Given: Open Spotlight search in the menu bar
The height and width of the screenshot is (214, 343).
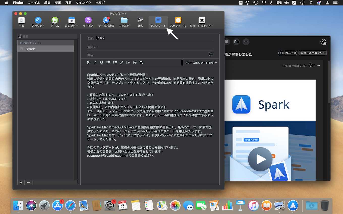Looking at the screenshot, I should 311,3.
